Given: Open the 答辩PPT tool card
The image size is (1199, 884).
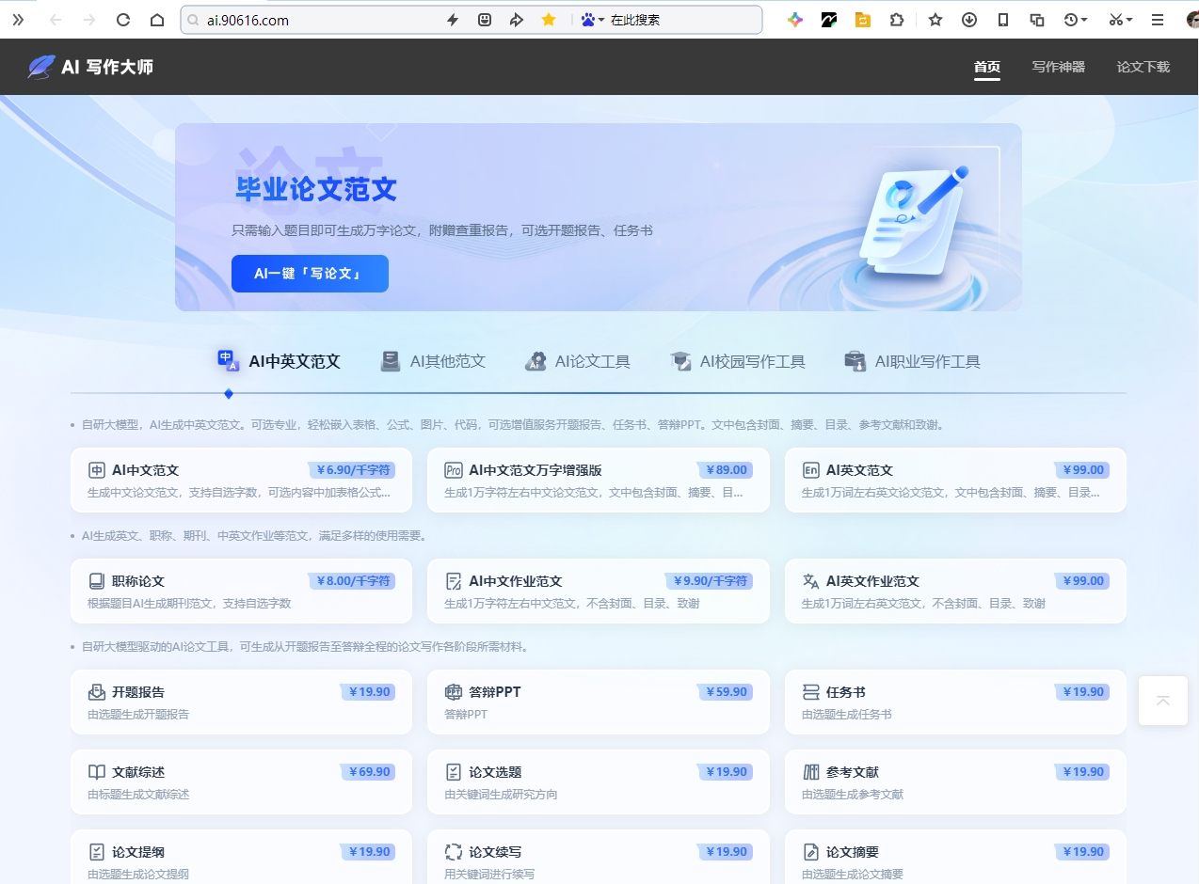Looking at the screenshot, I should point(598,702).
